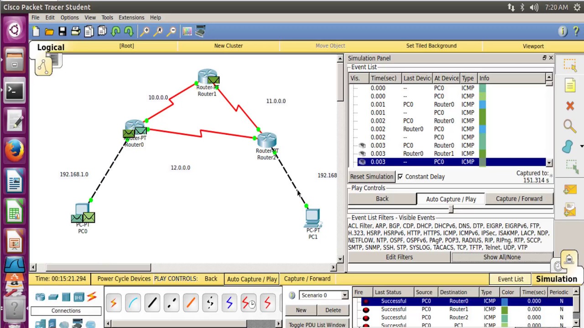The width and height of the screenshot is (584, 328).
Task: Open the custom devices dialog icon
Action: pos(200,31)
